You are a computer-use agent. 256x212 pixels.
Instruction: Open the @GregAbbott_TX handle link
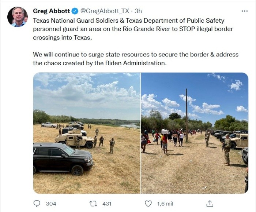click(105, 11)
